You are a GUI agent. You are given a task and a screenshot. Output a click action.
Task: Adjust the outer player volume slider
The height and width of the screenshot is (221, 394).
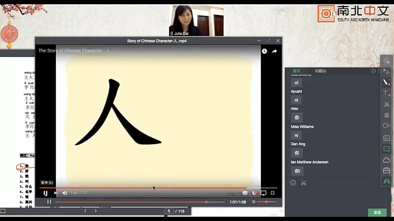267,202
